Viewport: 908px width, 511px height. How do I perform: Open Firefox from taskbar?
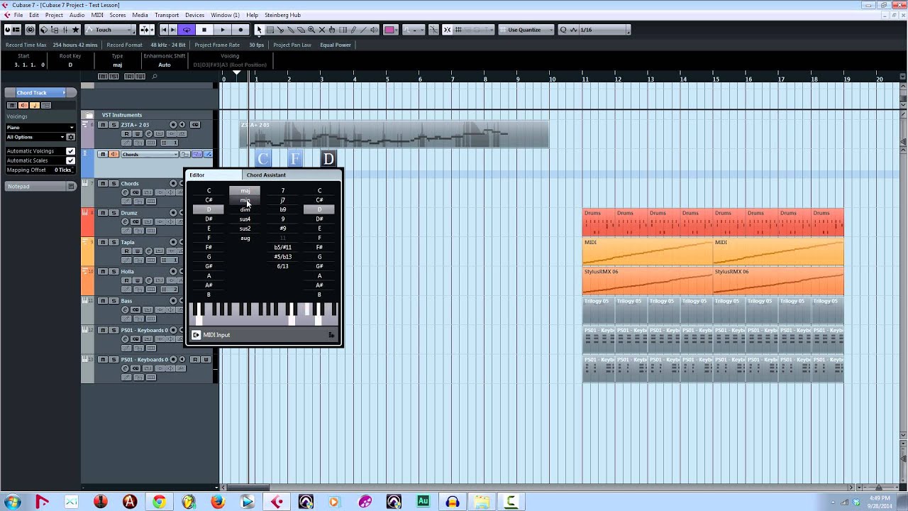click(x=217, y=502)
